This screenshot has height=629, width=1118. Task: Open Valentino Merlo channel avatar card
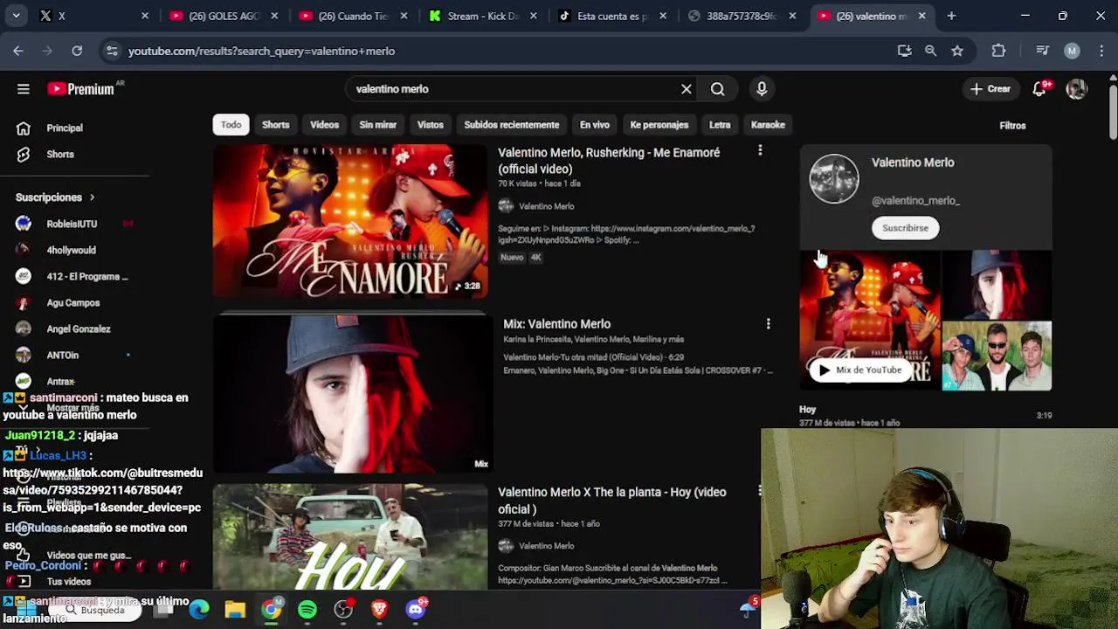[834, 179]
